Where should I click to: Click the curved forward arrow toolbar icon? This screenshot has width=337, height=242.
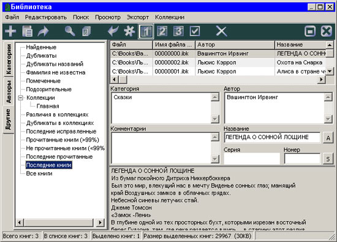tap(44, 31)
